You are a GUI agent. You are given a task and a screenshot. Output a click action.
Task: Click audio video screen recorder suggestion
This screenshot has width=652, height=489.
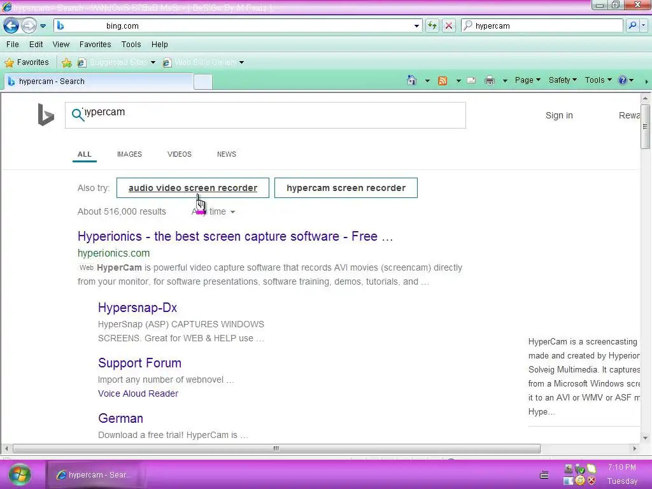pos(193,188)
